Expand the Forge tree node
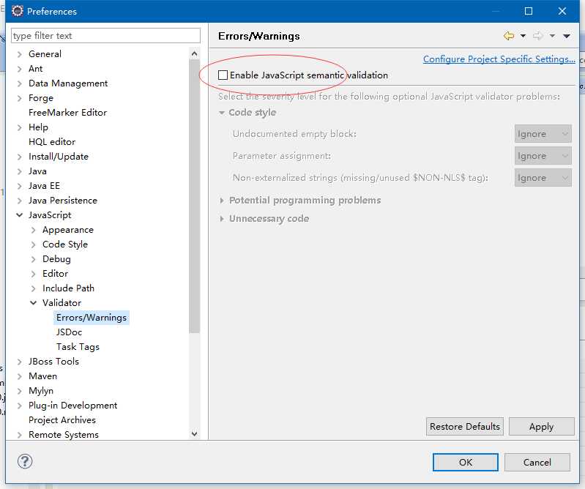The image size is (585, 489). point(19,98)
